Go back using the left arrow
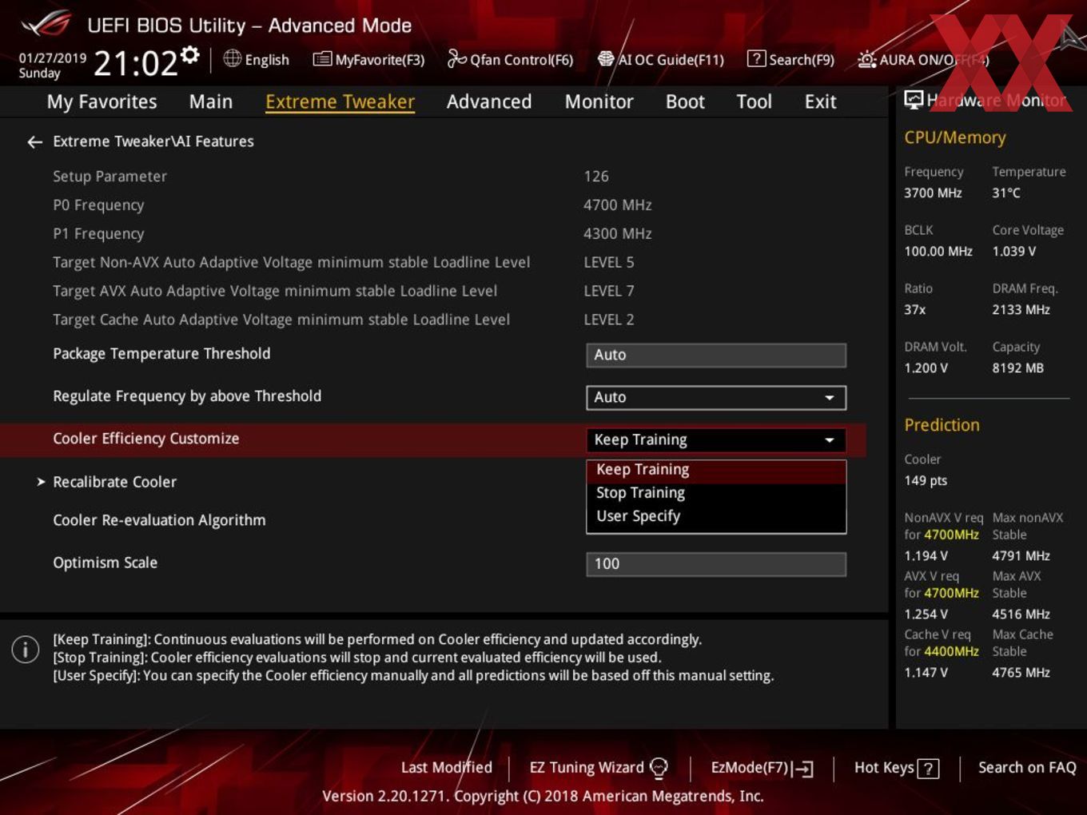This screenshot has width=1087, height=815. 34,142
